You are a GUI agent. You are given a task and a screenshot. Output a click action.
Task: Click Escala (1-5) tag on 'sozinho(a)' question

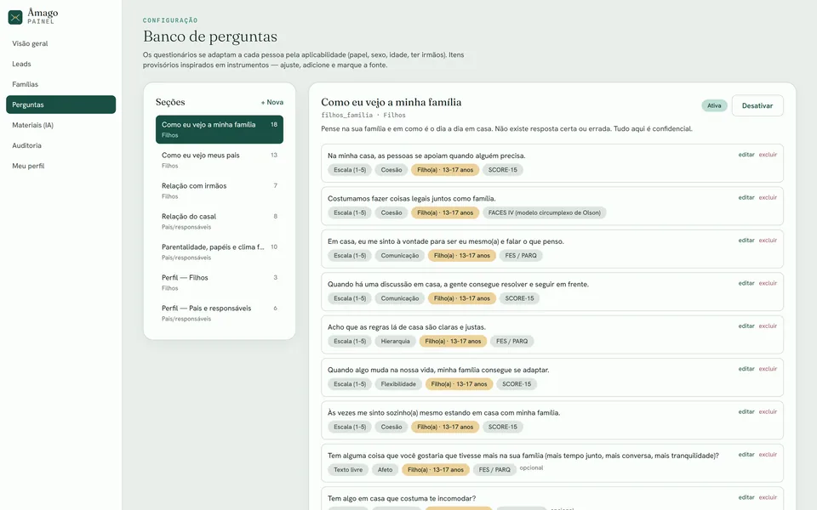(350, 428)
